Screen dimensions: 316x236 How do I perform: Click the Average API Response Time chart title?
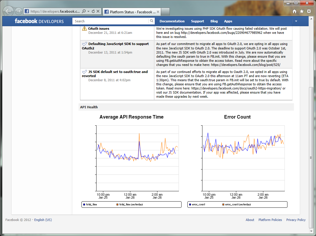tap(132, 117)
